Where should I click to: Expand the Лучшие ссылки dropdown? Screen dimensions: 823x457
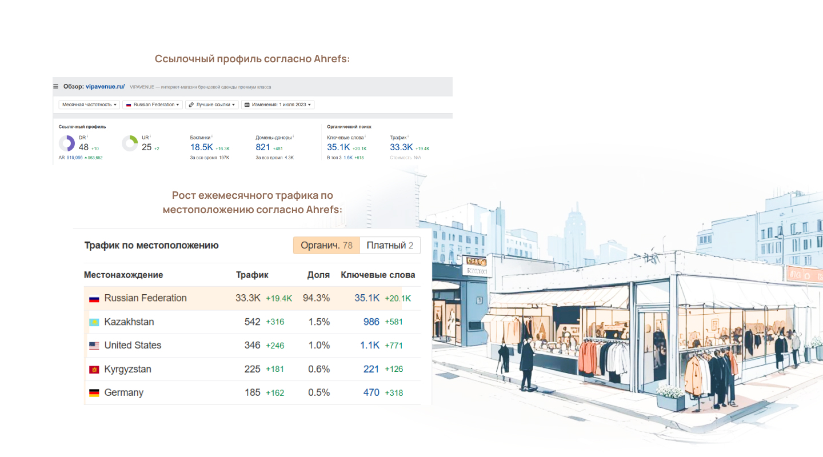pyautogui.click(x=211, y=105)
